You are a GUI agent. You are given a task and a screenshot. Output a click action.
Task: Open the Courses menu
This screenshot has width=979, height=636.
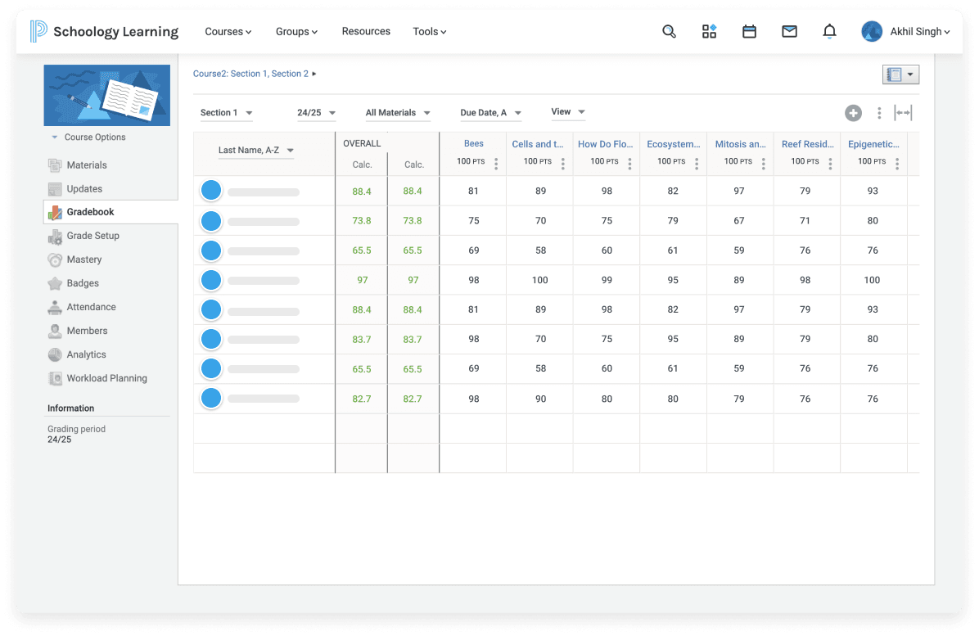[x=228, y=31]
